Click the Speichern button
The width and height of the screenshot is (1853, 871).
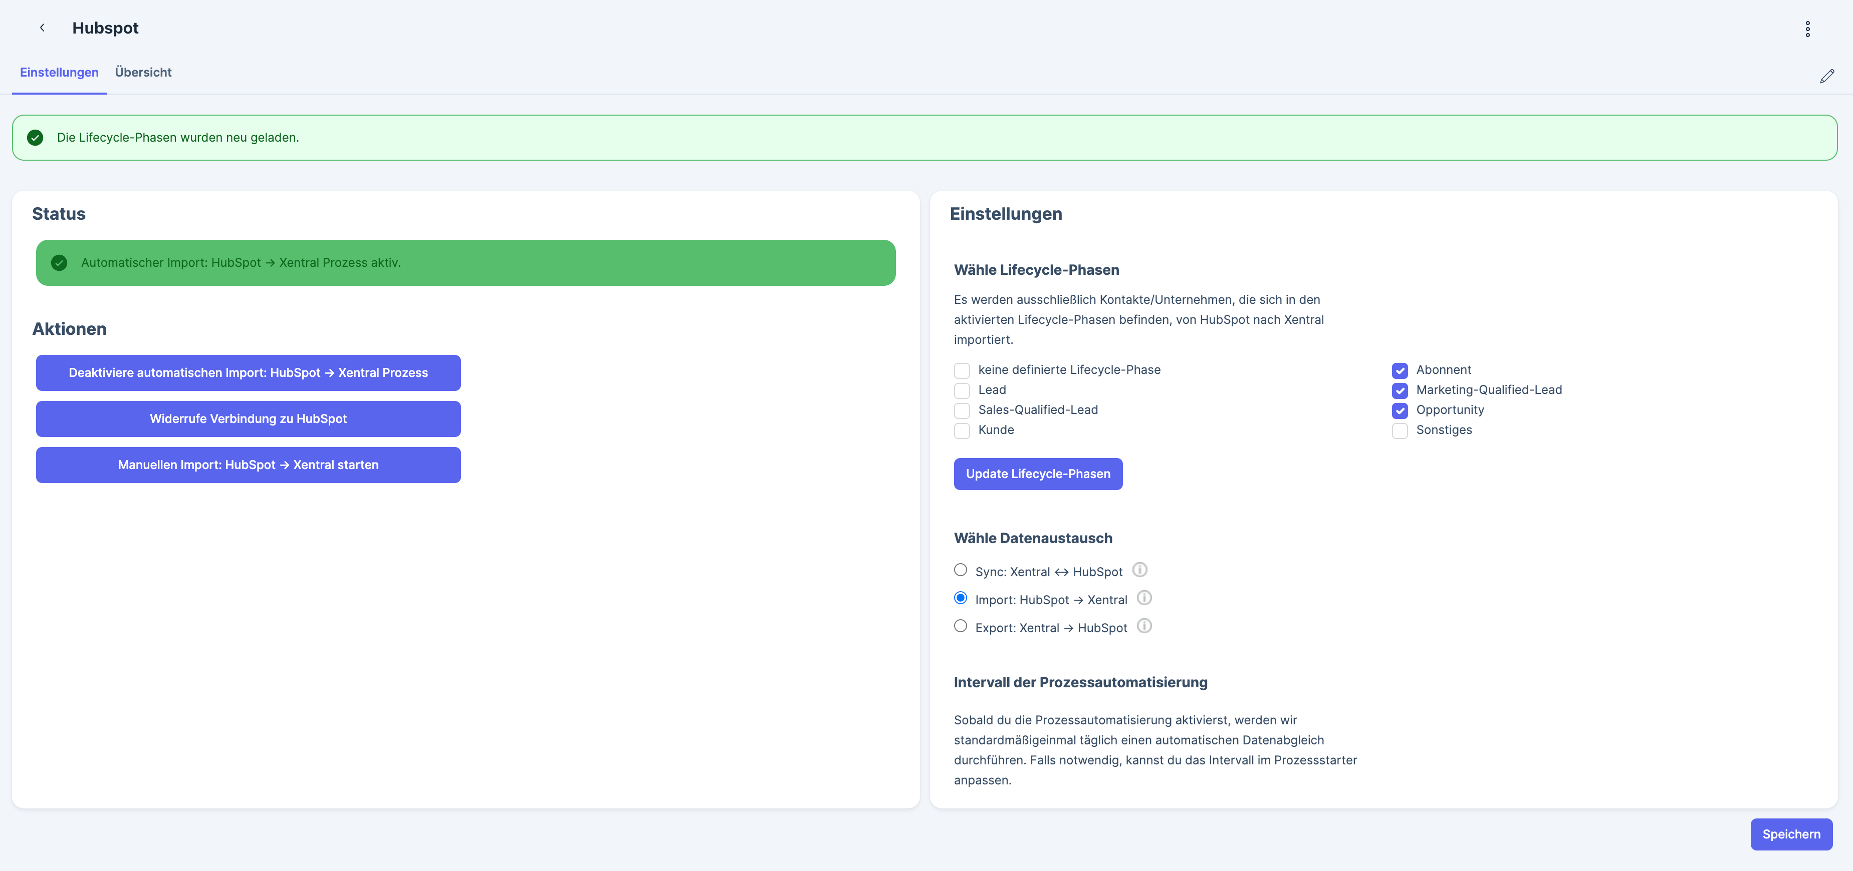coord(1791,833)
